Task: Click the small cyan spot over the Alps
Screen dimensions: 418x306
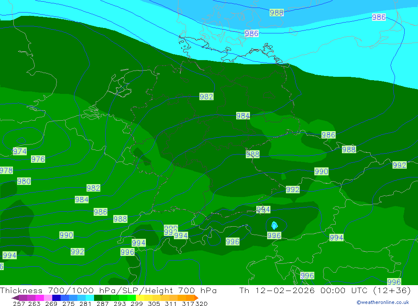Action: coord(274,225)
